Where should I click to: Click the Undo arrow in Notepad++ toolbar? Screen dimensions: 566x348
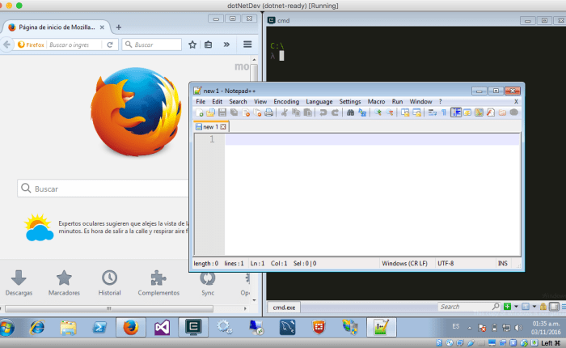coord(323,112)
